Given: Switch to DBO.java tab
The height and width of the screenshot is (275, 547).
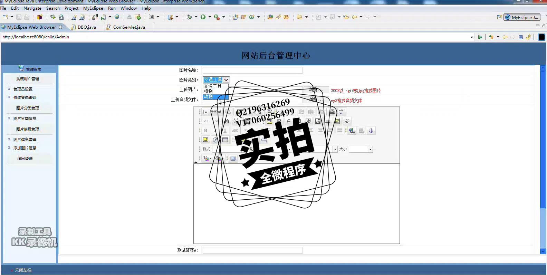Looking at the screenshot, I should coord(87,27).
